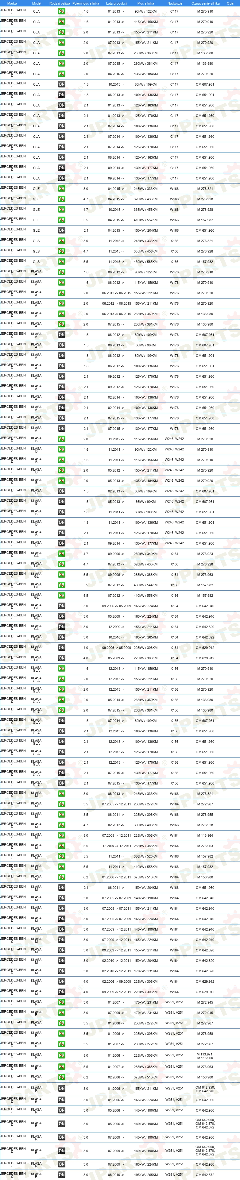This screenshot has height=1180, width=240.
Task: Click petrol icon in GLE 410kW / 557KM row
Action: click(x=61, y=220)
